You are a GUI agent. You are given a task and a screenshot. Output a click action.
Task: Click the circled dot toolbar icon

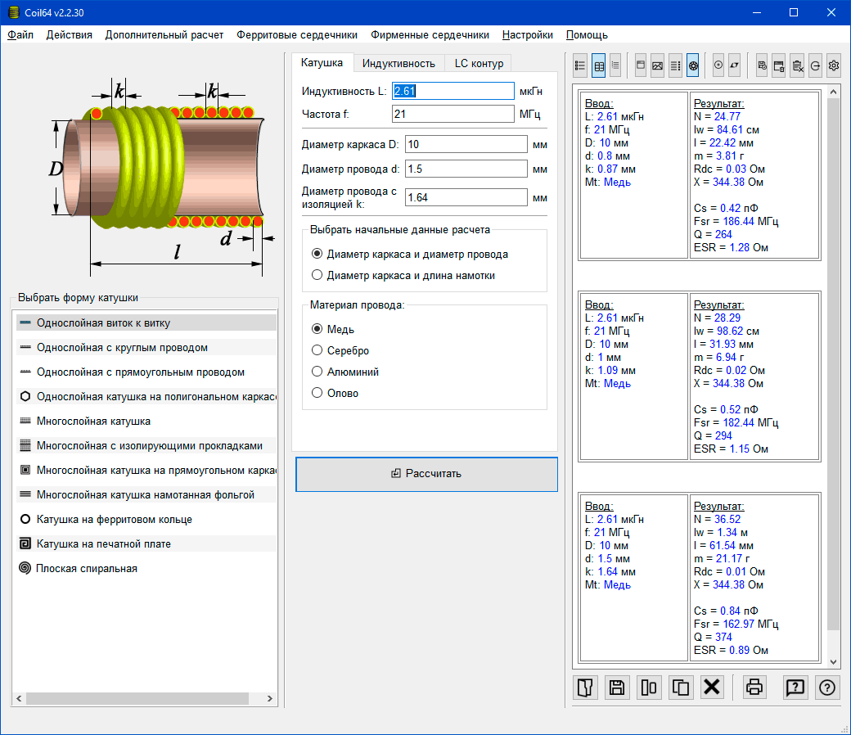[718, 65]
